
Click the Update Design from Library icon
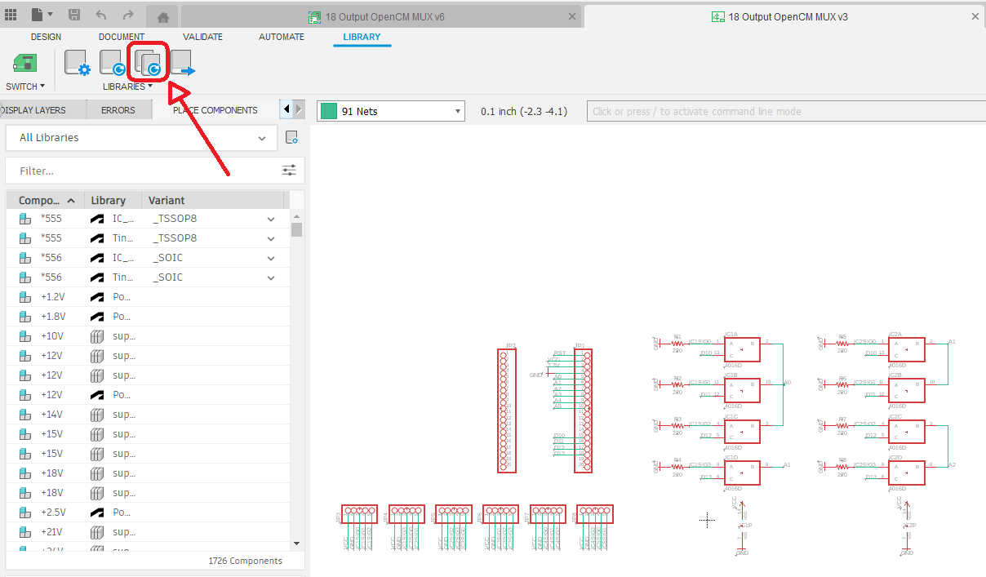pos(112,63)
